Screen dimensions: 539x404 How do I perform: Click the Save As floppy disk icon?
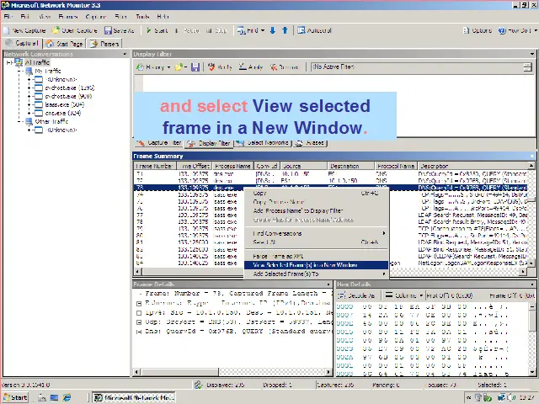[108, 30]
